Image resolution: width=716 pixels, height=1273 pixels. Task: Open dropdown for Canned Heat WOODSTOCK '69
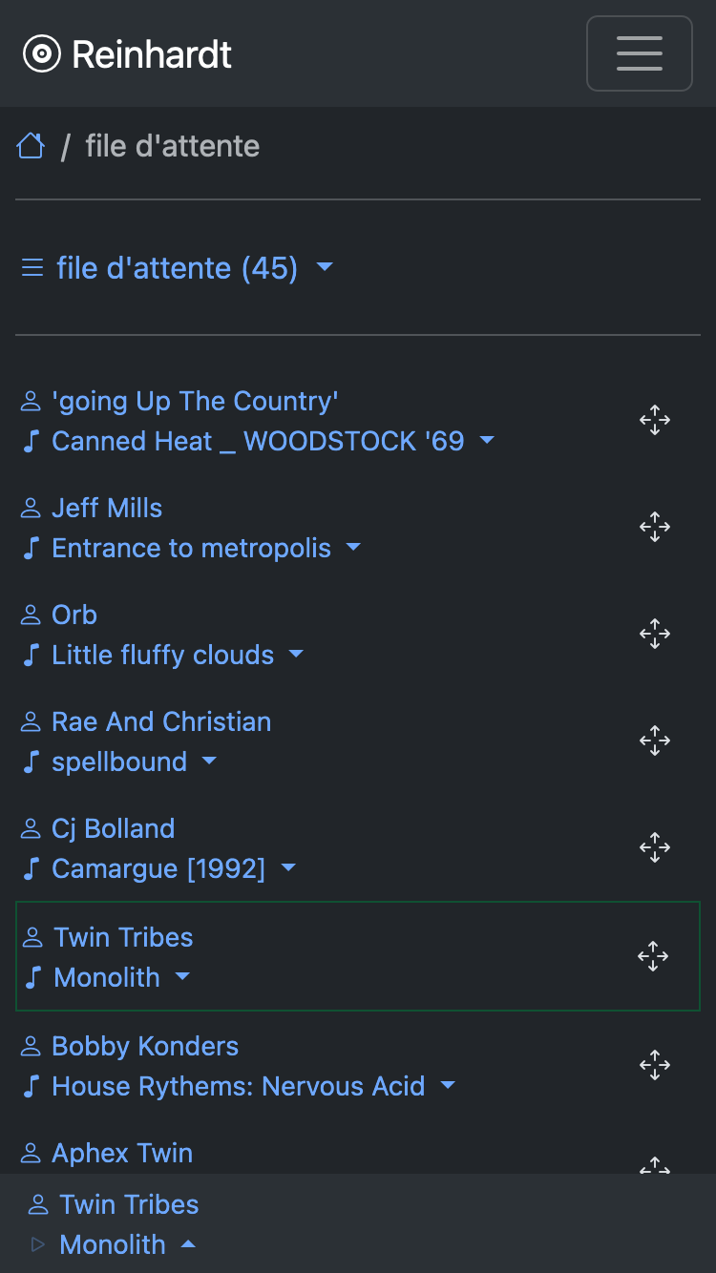487,441
